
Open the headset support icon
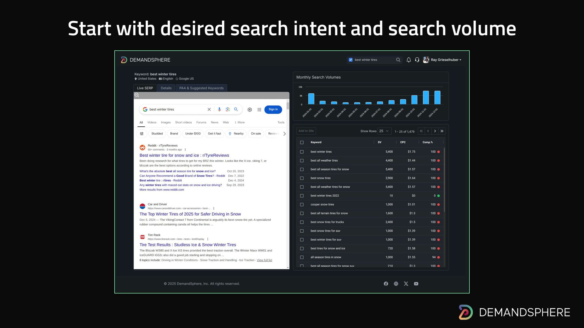click(x=417, y=60)
